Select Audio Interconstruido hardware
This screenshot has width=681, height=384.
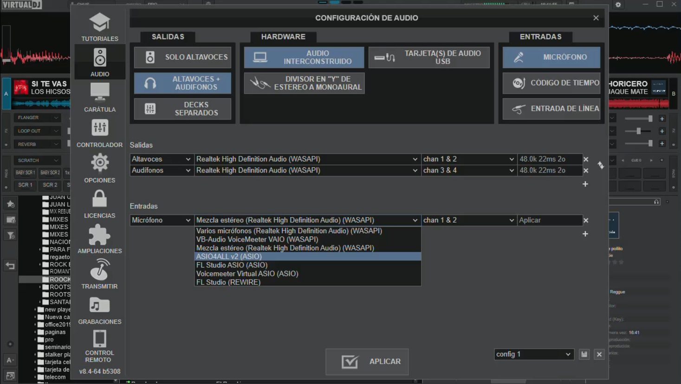click(x=304, y=57)
